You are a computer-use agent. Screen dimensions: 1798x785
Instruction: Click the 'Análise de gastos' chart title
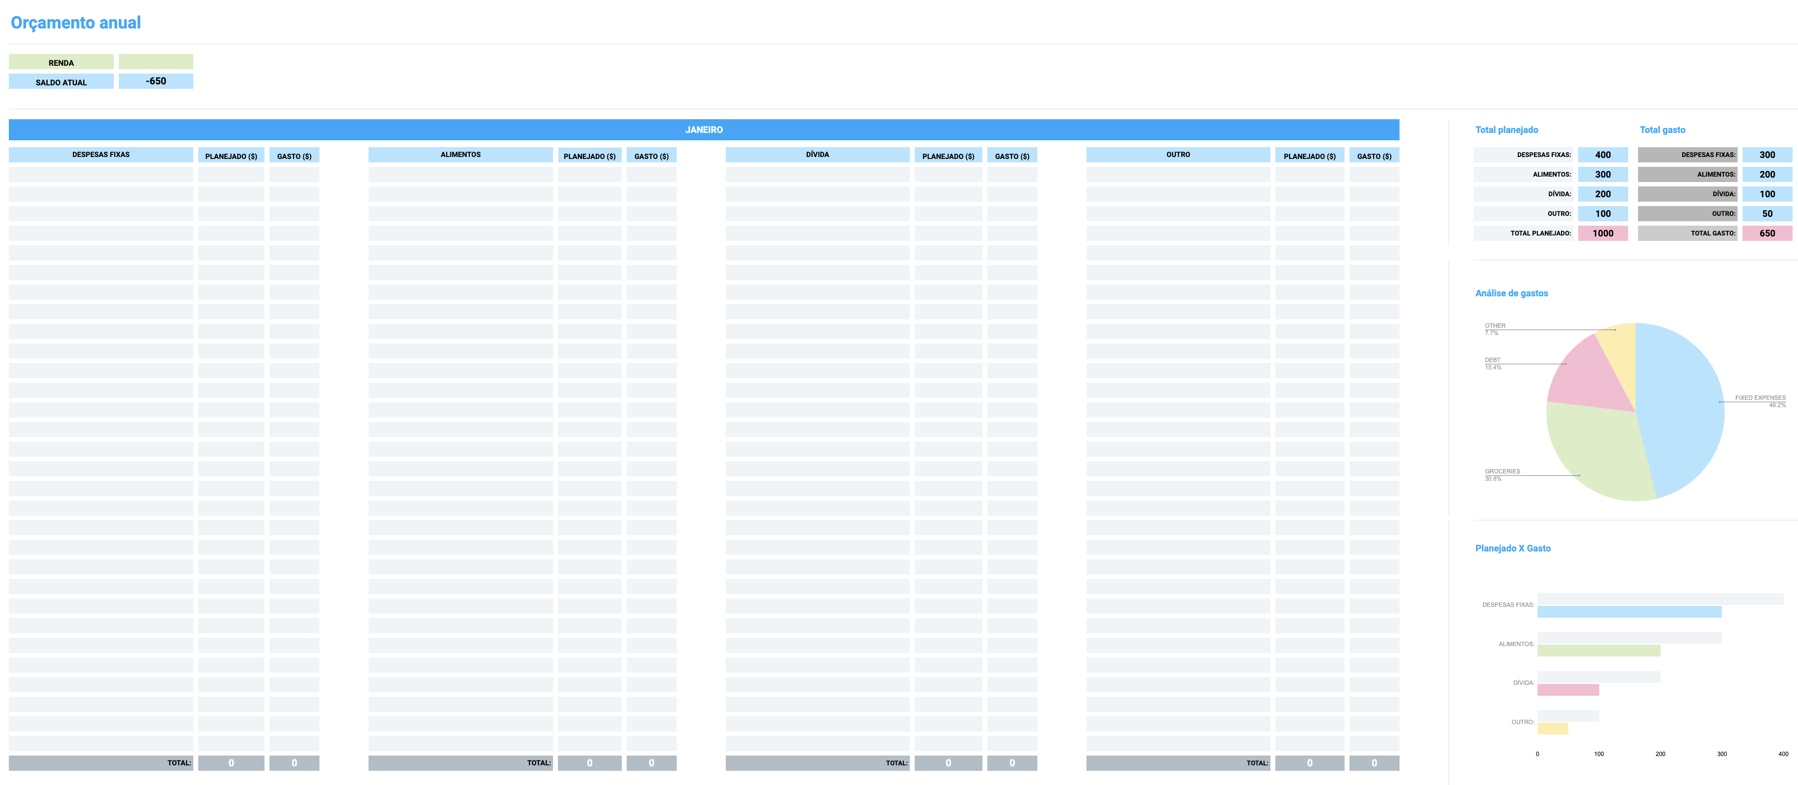pyautogui.click(x=1511, y=293)
